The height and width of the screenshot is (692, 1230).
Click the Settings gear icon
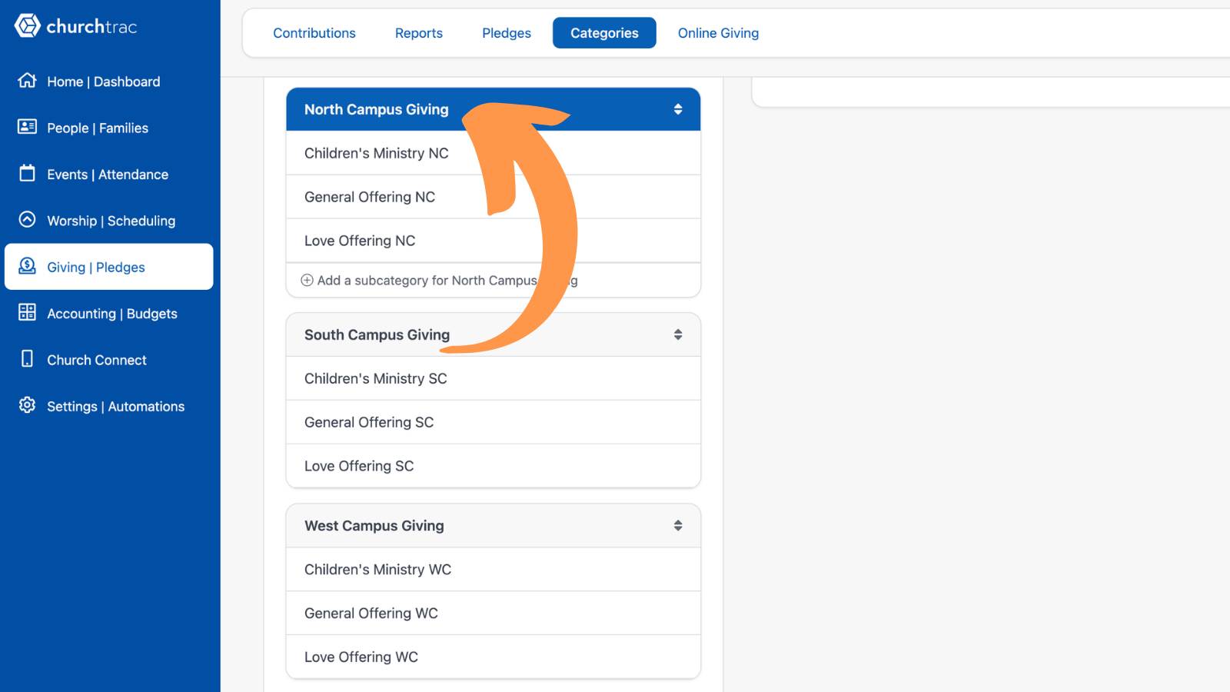(27, 405)
